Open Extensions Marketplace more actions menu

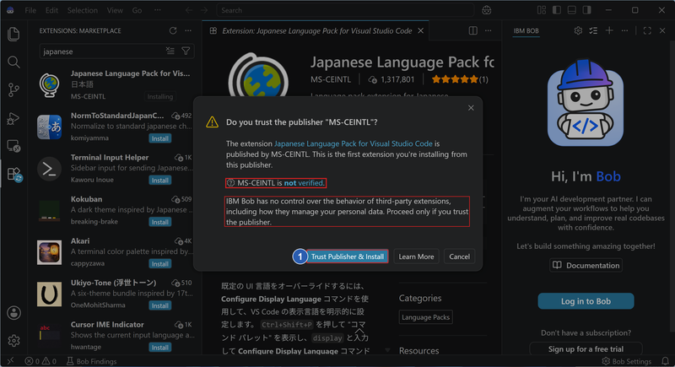coord(188,30)
